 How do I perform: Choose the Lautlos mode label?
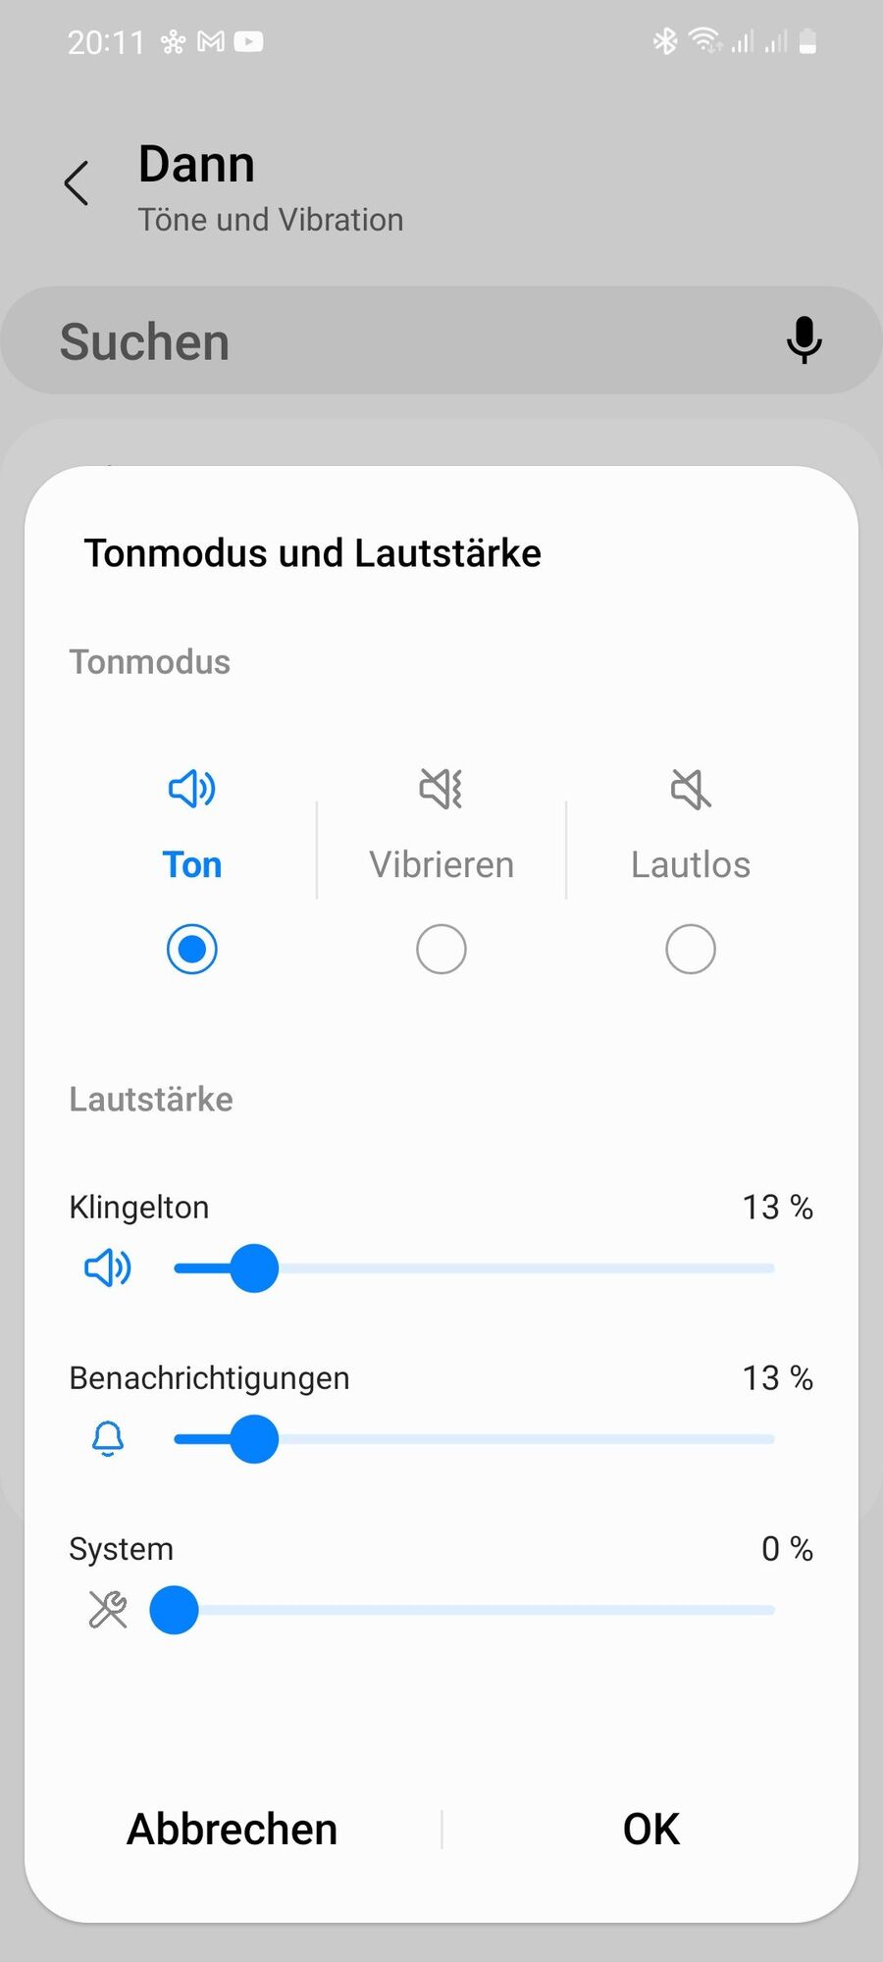pos(691,864)
